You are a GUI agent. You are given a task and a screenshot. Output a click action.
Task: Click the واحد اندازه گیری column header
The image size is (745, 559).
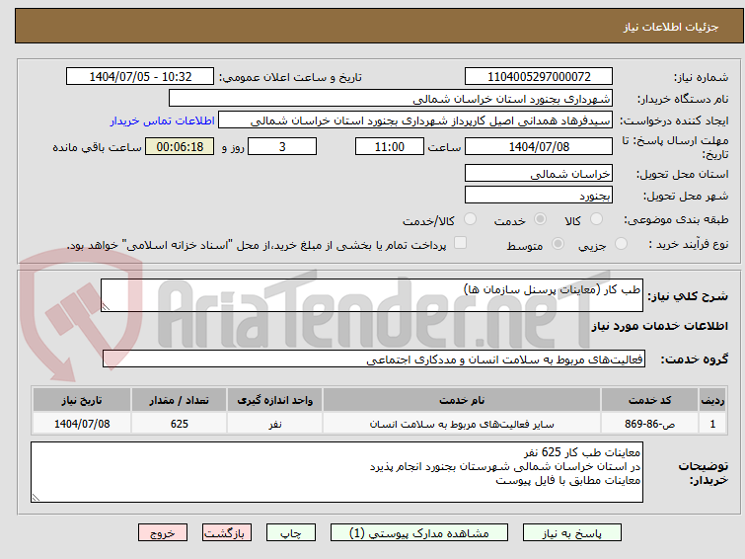pos(274,400)
